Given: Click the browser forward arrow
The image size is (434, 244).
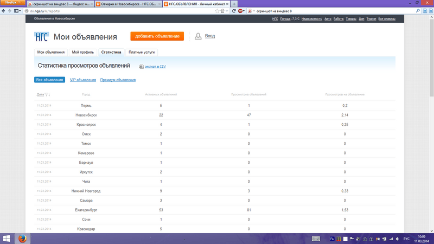Looking at the screenshot, I should [9, 11].
